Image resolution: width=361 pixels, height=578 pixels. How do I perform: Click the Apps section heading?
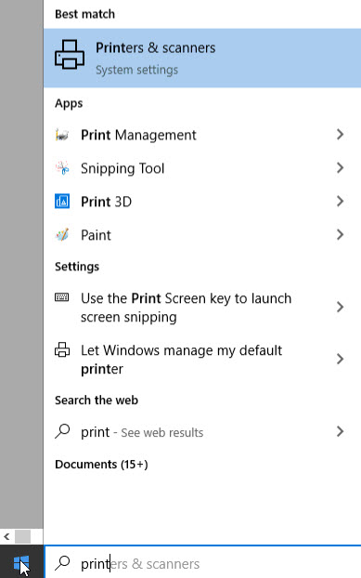point(69,103)
